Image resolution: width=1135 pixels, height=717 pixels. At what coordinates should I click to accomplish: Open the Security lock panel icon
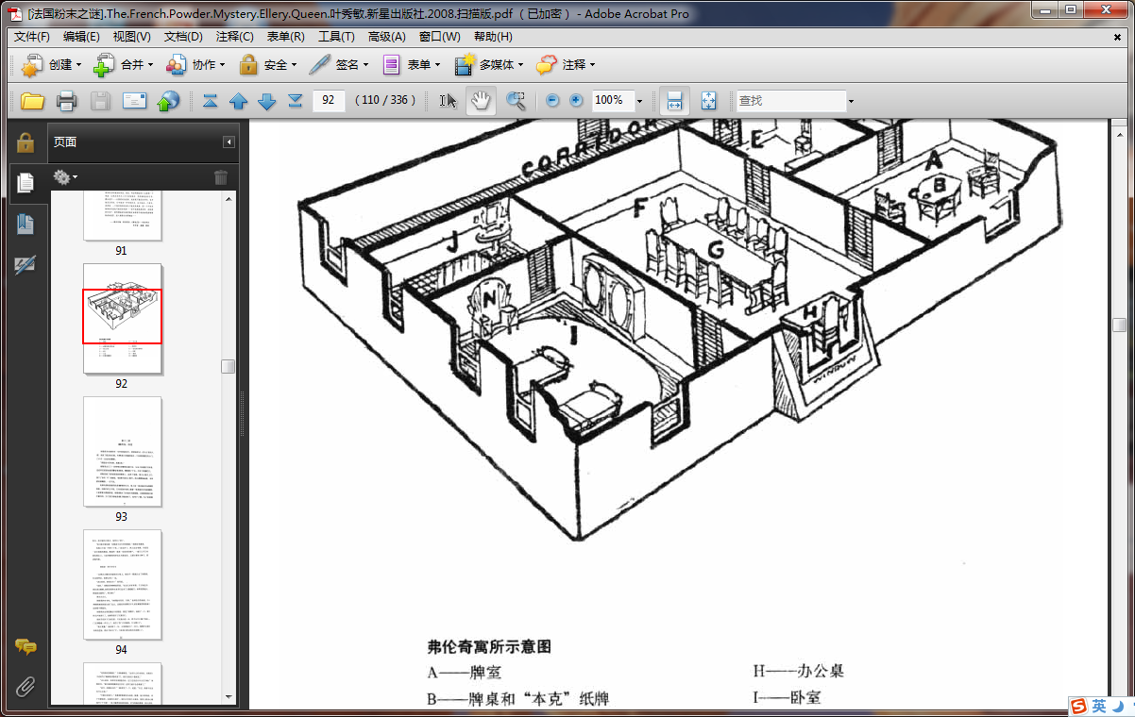25,142
